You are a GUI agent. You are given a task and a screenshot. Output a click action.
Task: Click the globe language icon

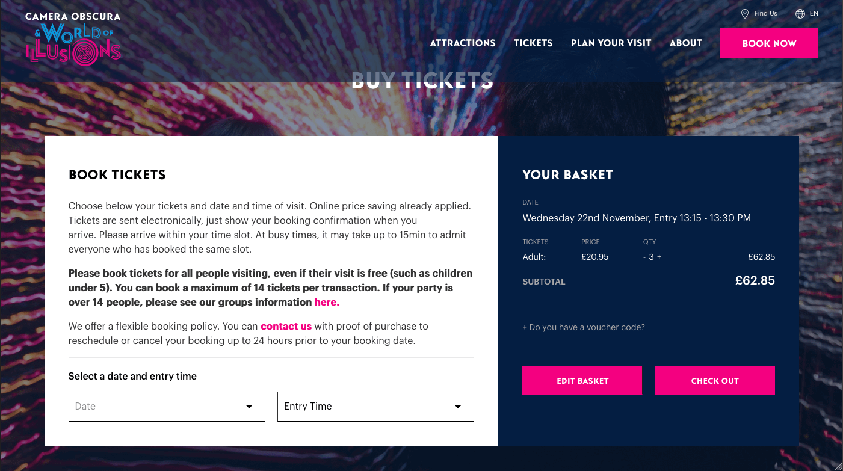click(x=800, y=14)
